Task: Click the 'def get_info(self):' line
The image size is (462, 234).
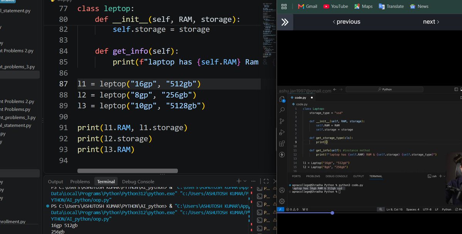Action: tap(137, 51)
